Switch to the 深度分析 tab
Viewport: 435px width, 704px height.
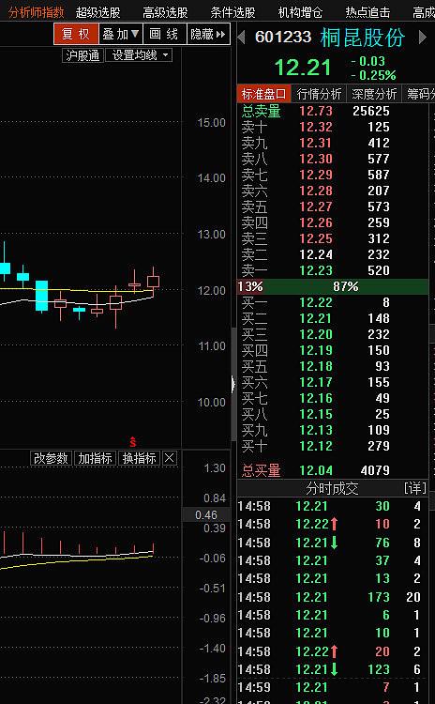pyautogui.click(x=374, y=94)
